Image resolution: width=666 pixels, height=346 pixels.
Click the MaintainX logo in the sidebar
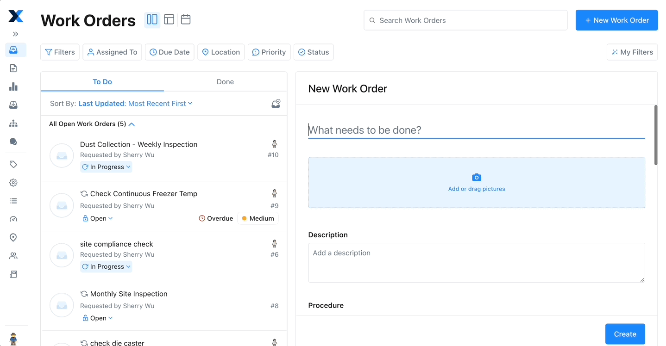coord(16,16)
